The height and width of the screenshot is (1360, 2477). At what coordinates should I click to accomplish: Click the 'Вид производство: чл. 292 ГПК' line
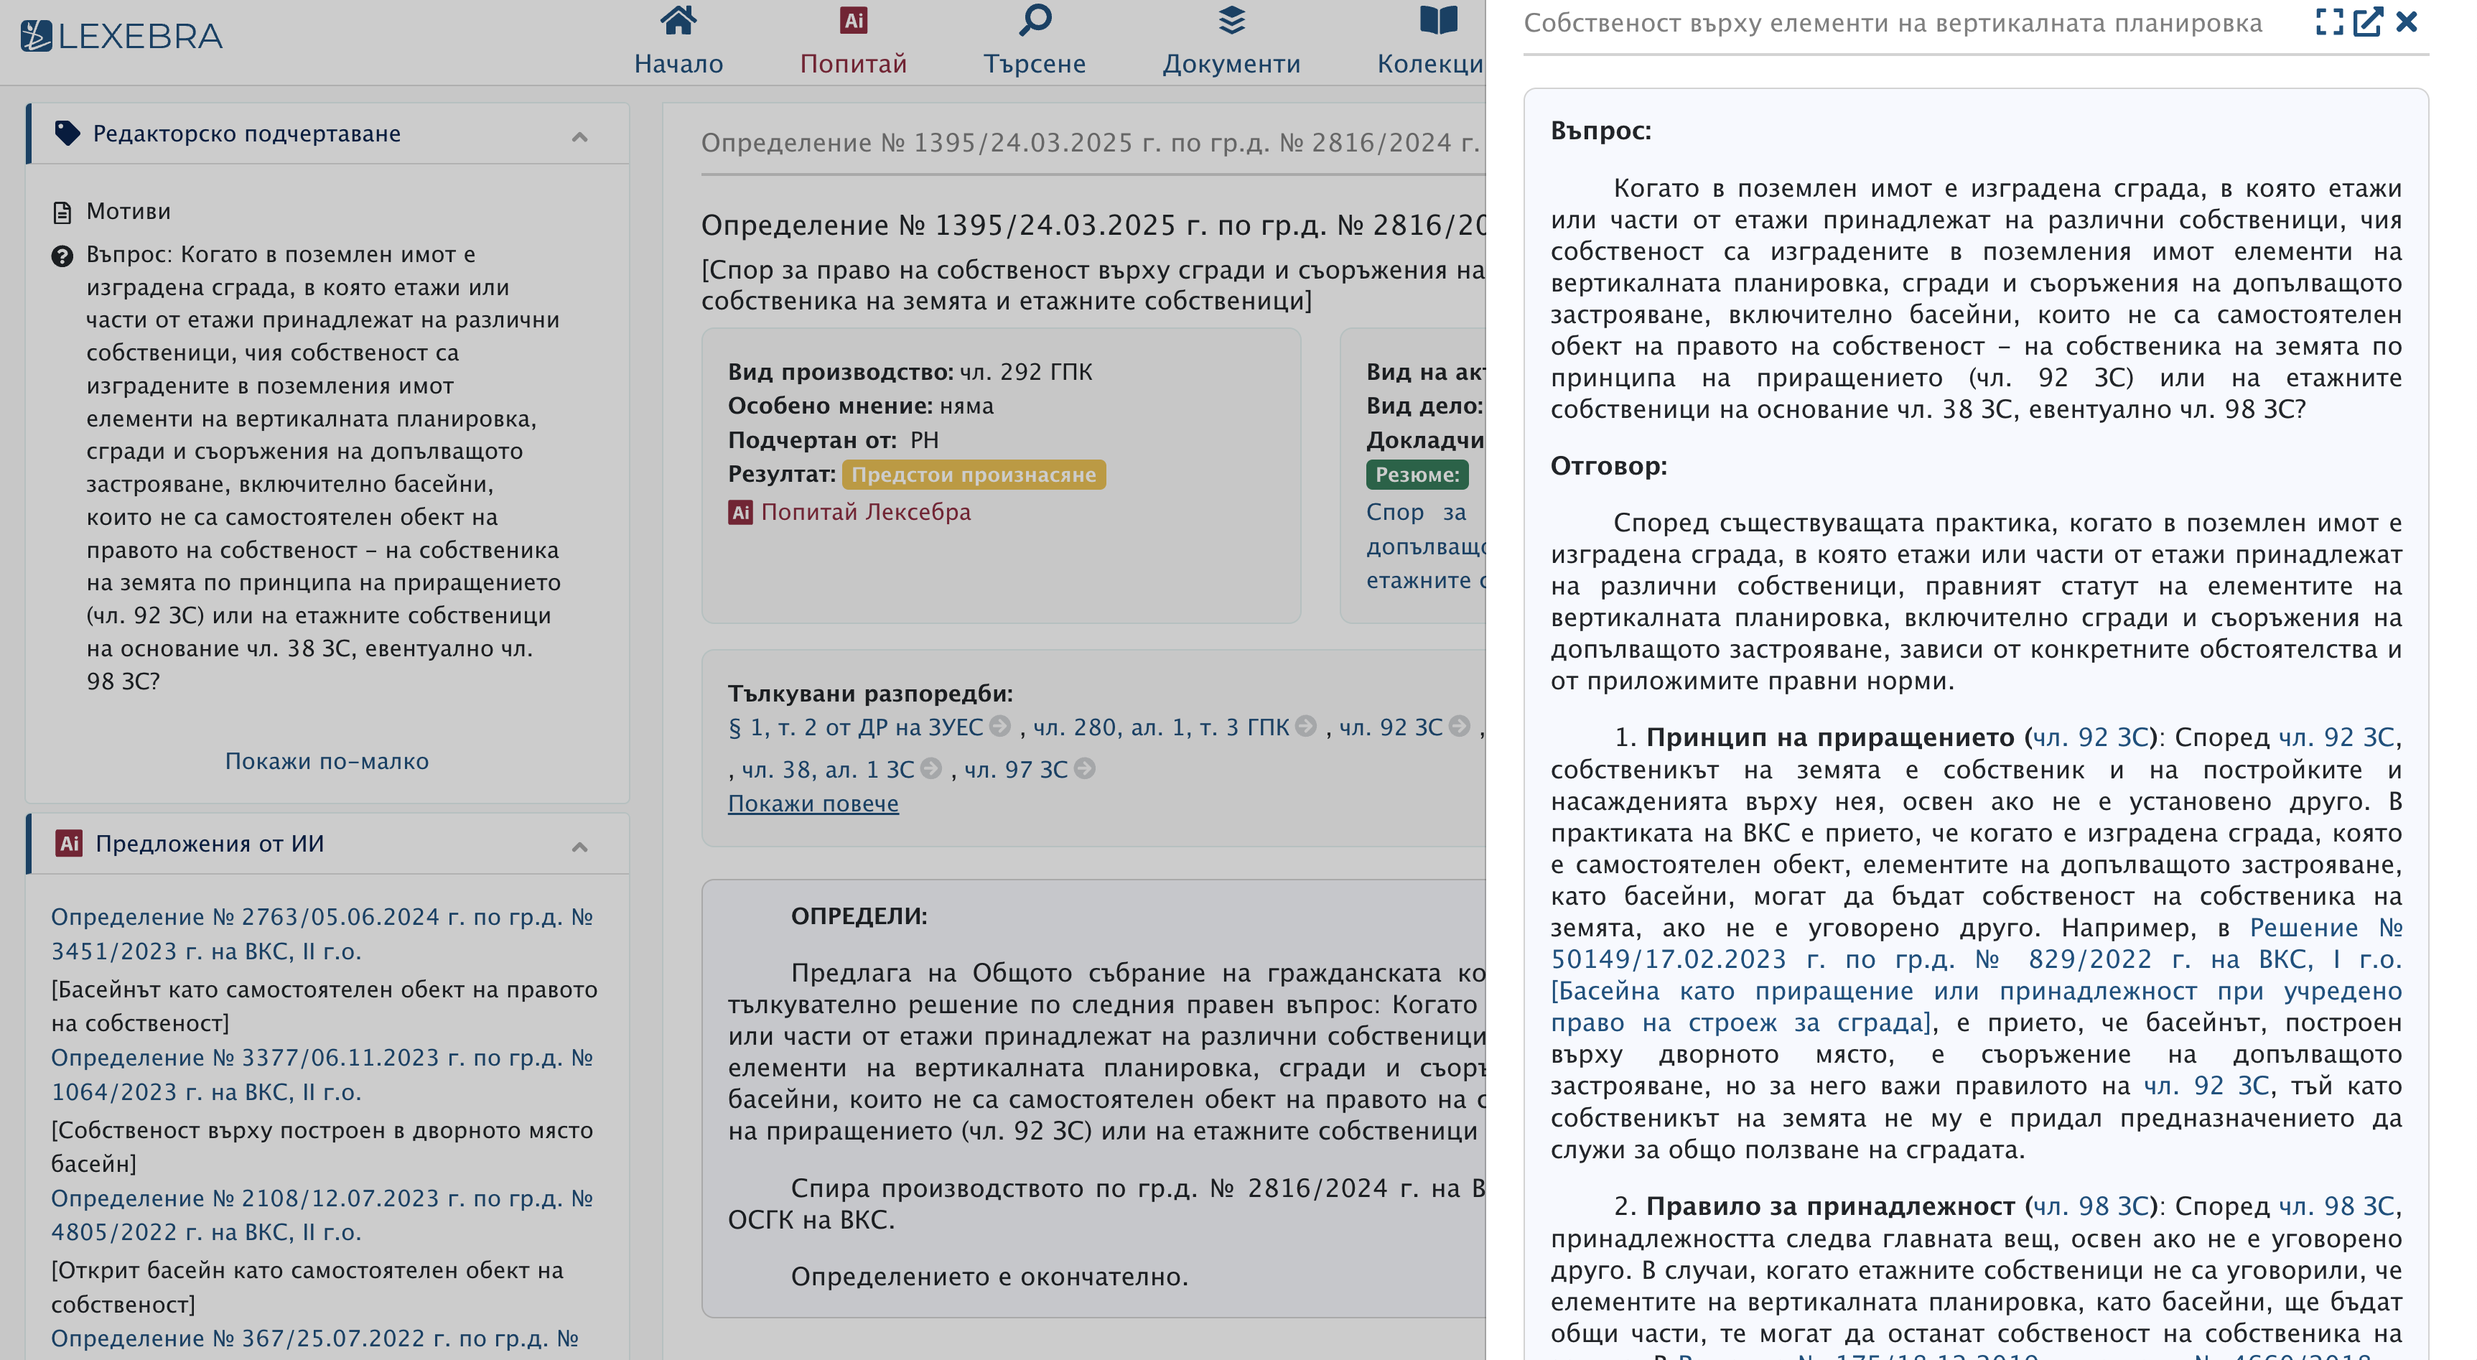coord(910,372)
